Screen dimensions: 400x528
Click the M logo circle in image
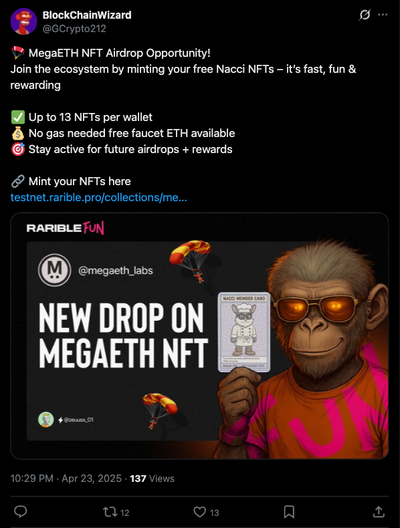pyautogui.click(x=55, y=271)
